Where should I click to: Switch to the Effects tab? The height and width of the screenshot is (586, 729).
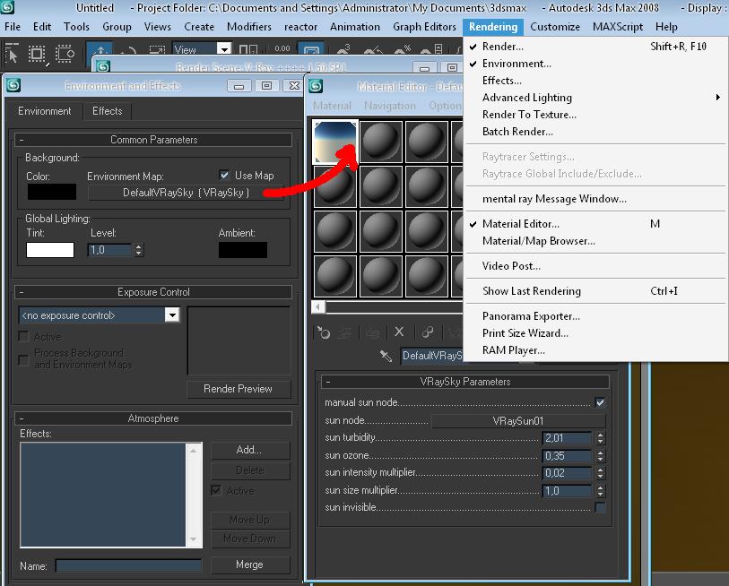[x=107, y=111]
